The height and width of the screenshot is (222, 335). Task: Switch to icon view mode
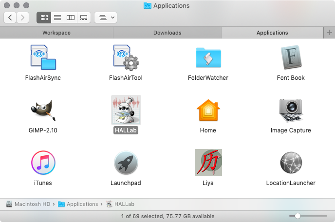44,18
